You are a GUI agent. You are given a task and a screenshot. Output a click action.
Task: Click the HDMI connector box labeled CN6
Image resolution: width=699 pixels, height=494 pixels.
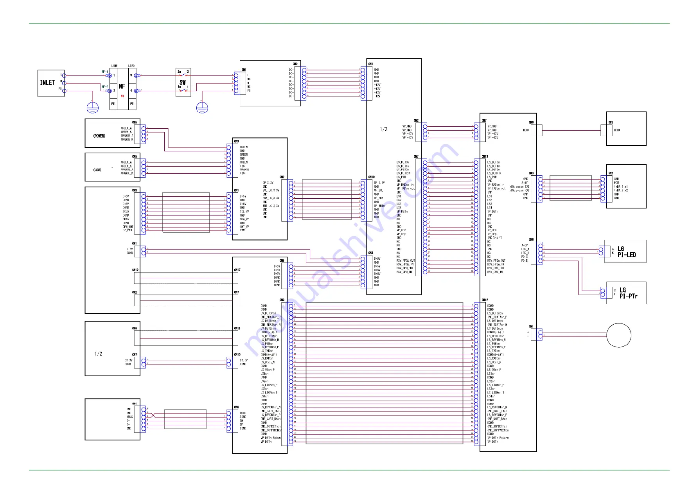(536, 130)
